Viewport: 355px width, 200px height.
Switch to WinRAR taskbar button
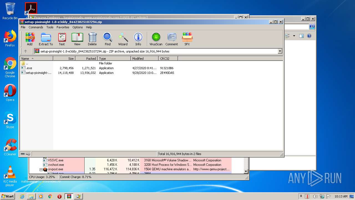pos(69,196)
